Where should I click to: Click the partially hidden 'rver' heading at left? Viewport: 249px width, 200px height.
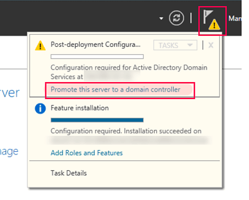point(10,93)
